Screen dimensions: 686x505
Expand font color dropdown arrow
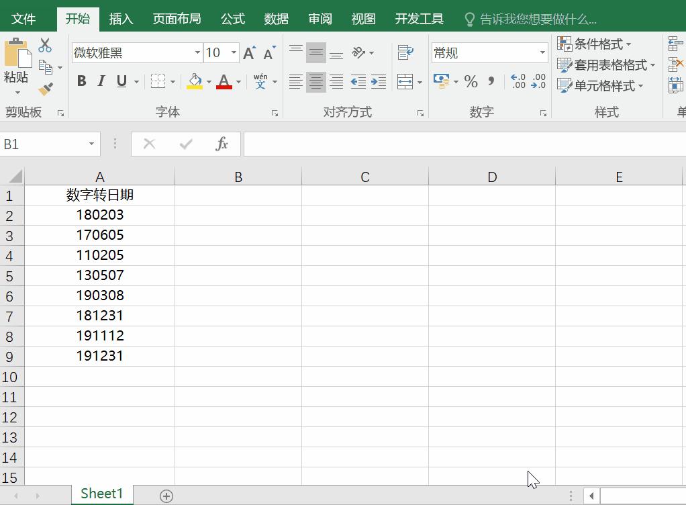(x=238, y=81)
